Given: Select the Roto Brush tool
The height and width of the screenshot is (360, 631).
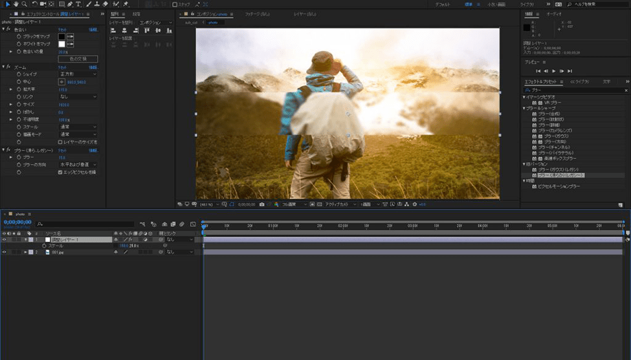Looking at the screenshot, I should pyautogui.click(x=116, y=4).
